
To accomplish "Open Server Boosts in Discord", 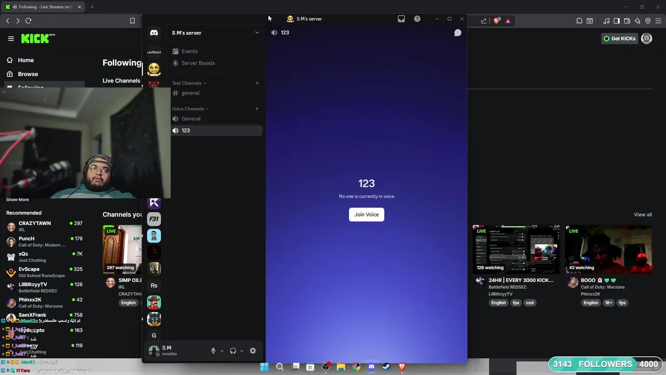I will click(x=216, y=63).
